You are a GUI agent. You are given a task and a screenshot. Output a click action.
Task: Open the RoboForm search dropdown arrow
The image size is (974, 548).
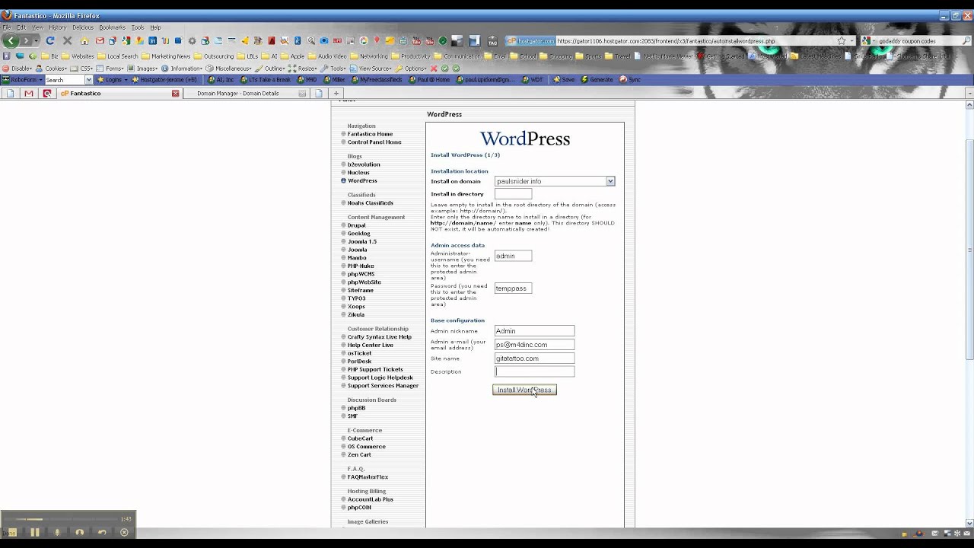coord(88,79)
